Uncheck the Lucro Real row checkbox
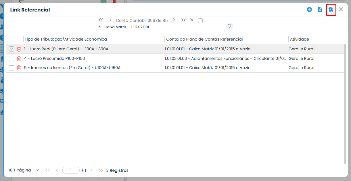 coord(11,49)
